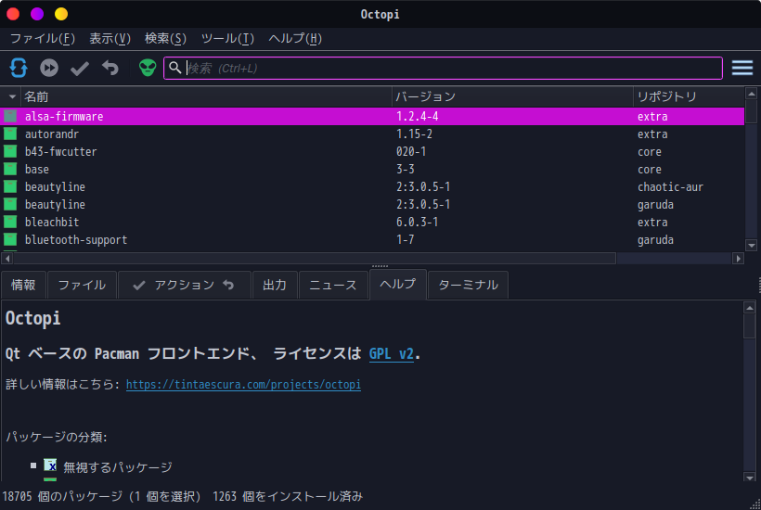Click the sort arrow column header
The height and width of the screenshot is (510, 761).
[x=11, y=97]
